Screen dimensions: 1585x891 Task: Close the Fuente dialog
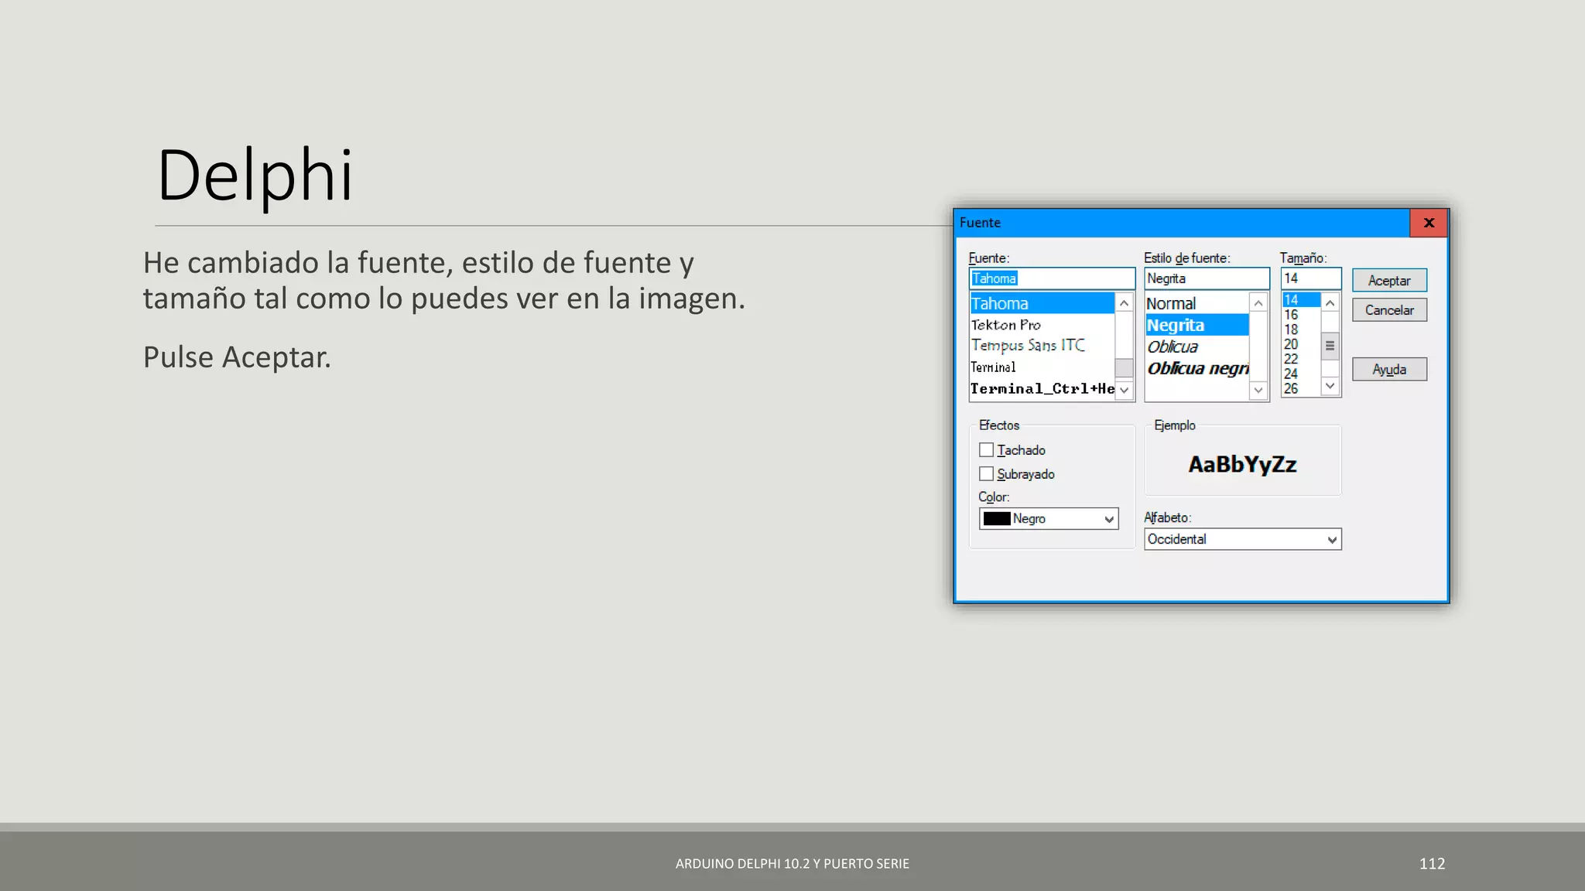point(1429,223)
